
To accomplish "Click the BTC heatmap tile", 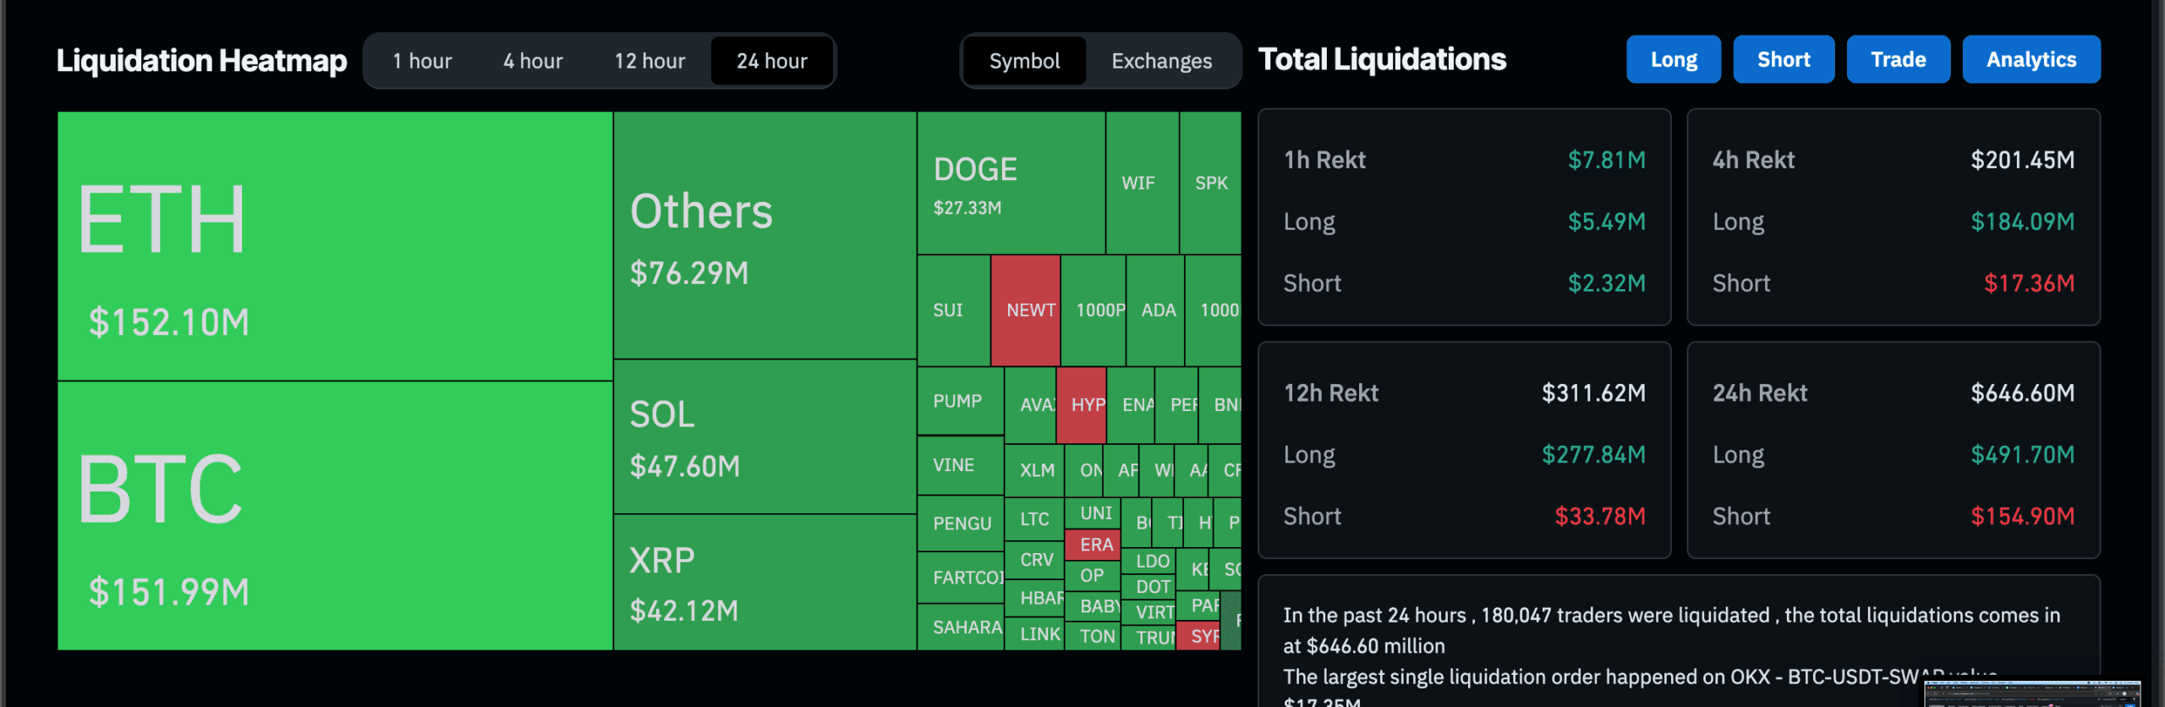I will (x=335, y=516).
